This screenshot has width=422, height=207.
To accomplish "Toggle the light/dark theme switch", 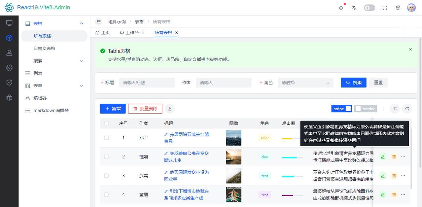I will click(369, 8).
